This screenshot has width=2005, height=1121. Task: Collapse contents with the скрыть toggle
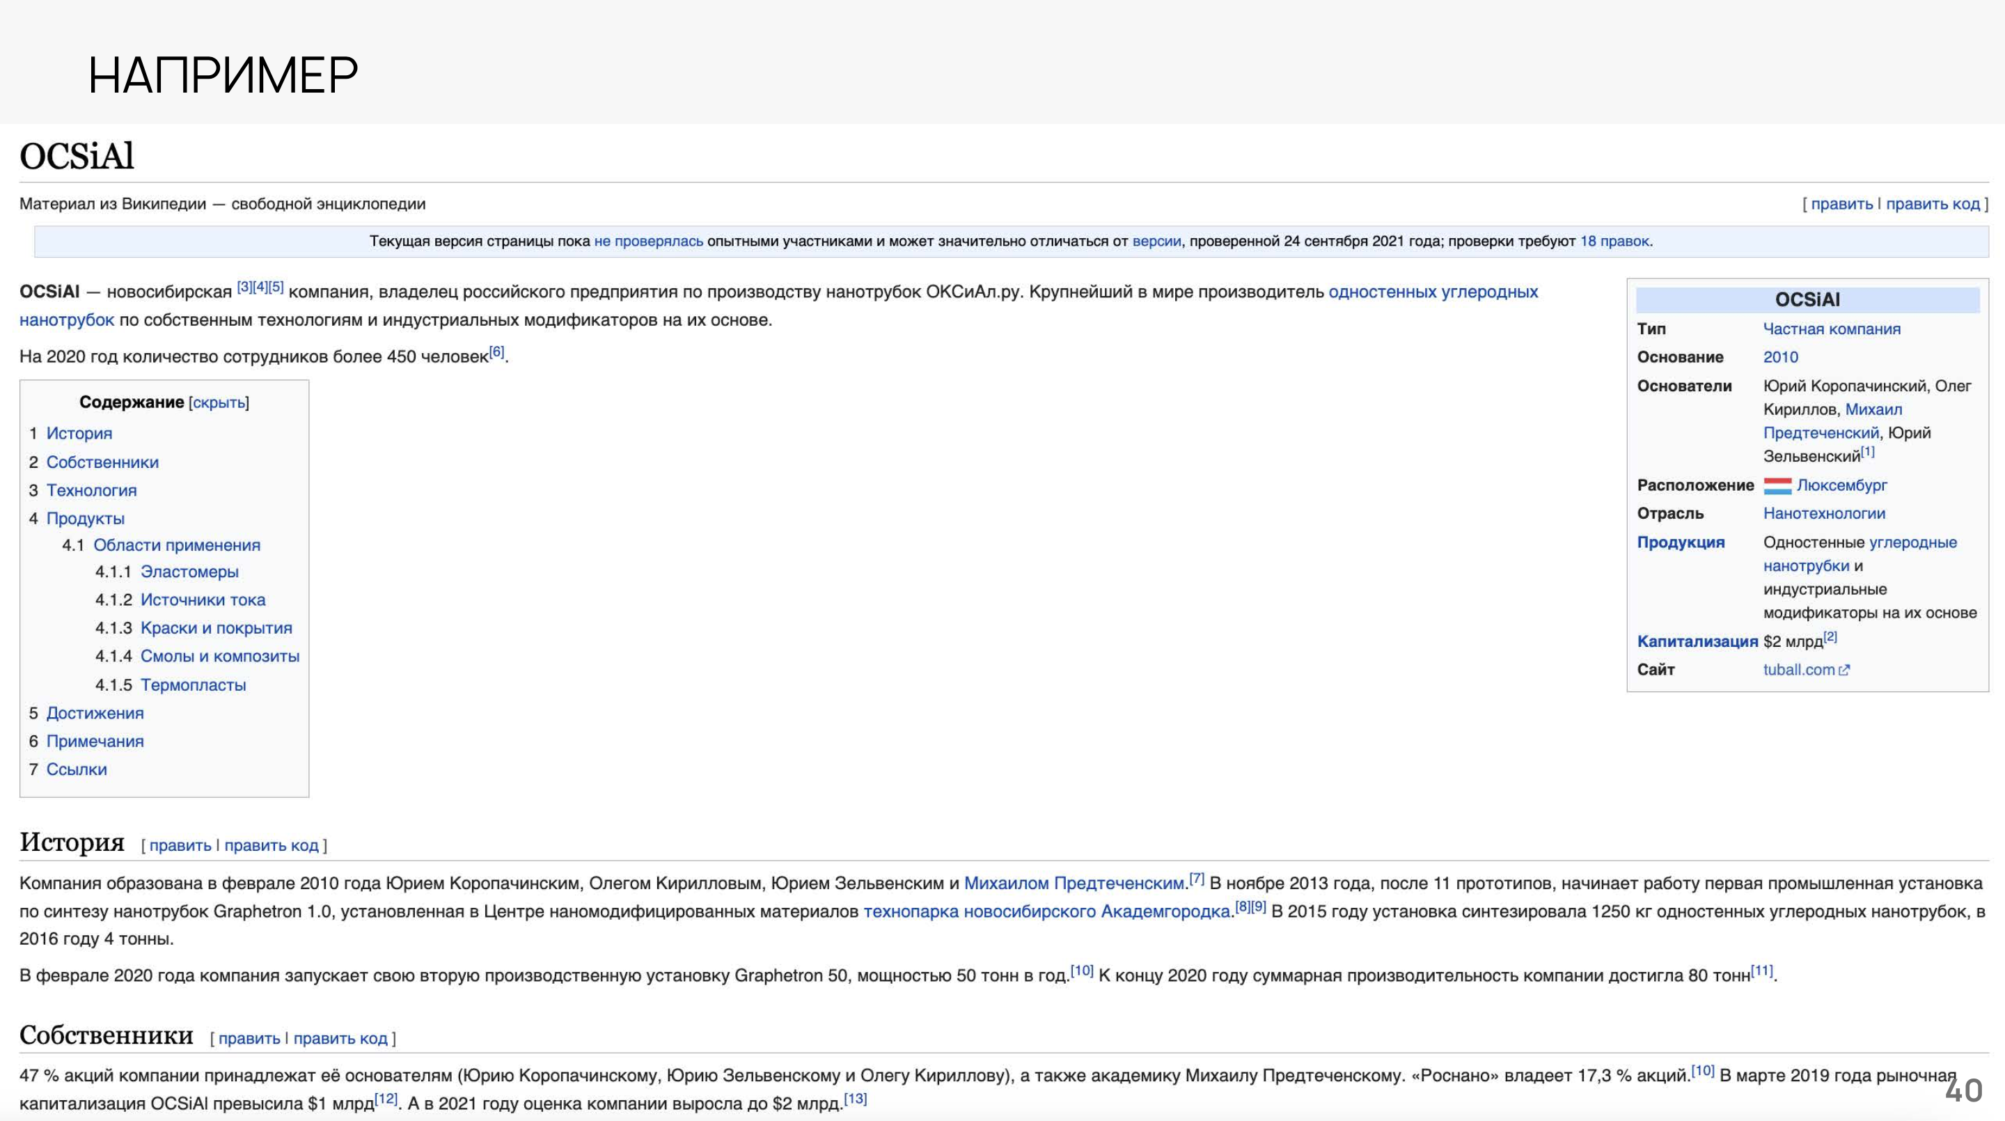[219, 402]
